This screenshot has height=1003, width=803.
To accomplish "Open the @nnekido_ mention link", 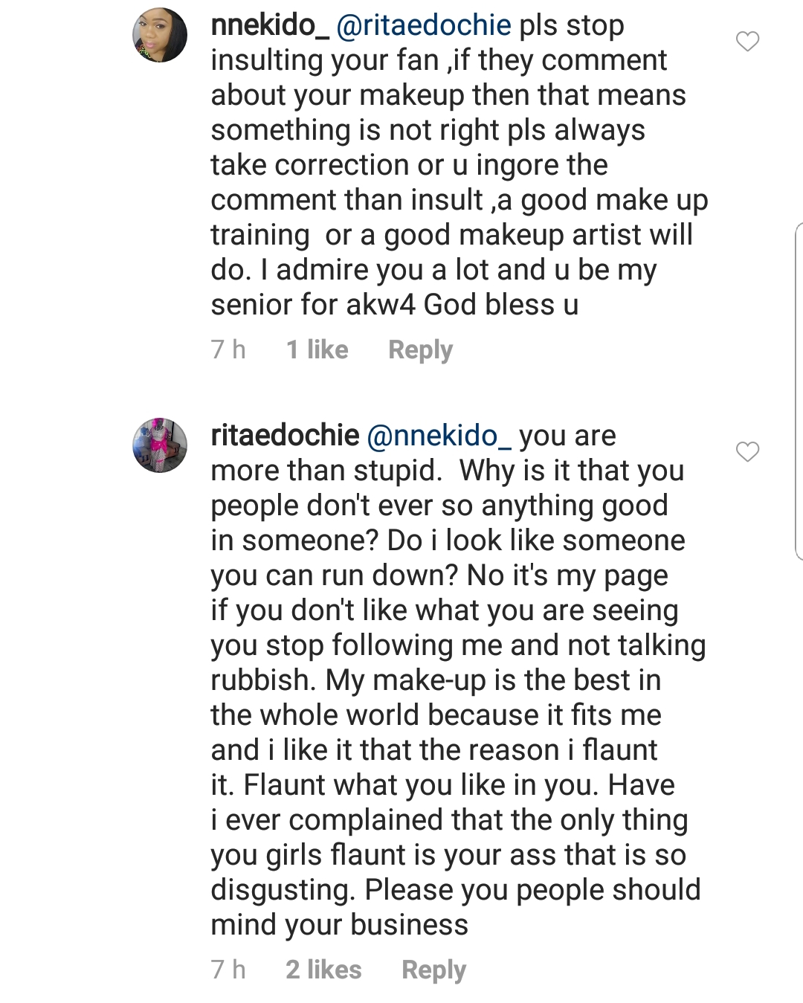I will pos(439,436).
